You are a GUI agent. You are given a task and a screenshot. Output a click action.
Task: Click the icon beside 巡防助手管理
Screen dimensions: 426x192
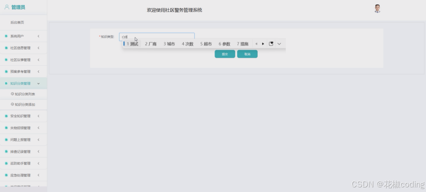tap(6, 163)
